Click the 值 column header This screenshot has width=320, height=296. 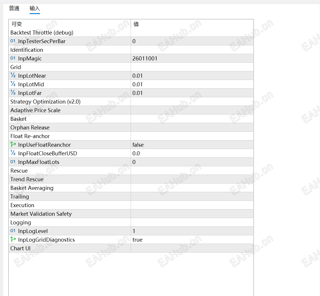[192, 24]
